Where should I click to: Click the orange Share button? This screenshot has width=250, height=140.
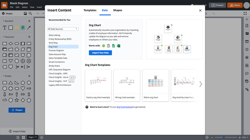pos(235,5)
